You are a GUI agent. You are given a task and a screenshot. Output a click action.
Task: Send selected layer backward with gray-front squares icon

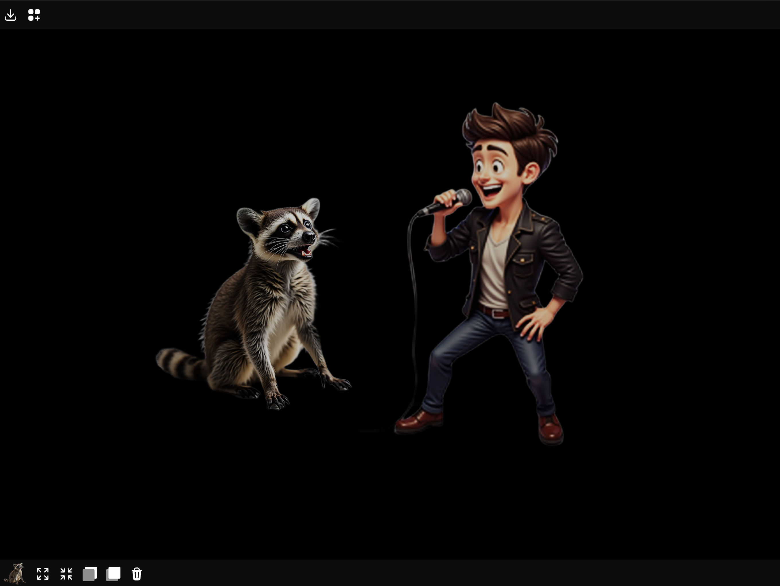pyautogui.click(x=89, y=574)
